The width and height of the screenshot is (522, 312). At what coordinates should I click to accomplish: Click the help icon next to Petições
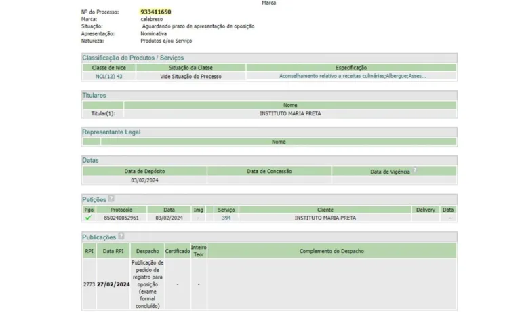[x=111, y=199]
